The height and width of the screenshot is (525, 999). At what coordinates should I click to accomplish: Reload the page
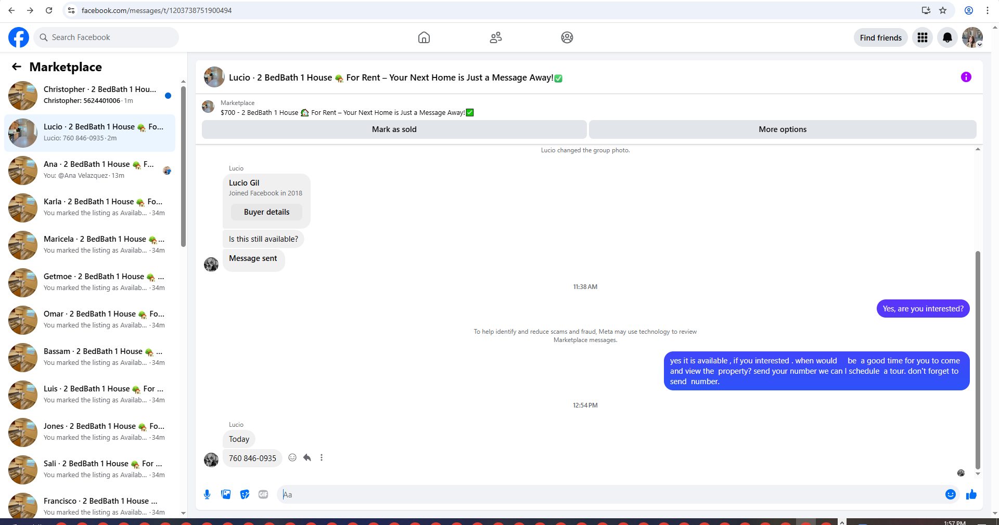tap(49, 10)
